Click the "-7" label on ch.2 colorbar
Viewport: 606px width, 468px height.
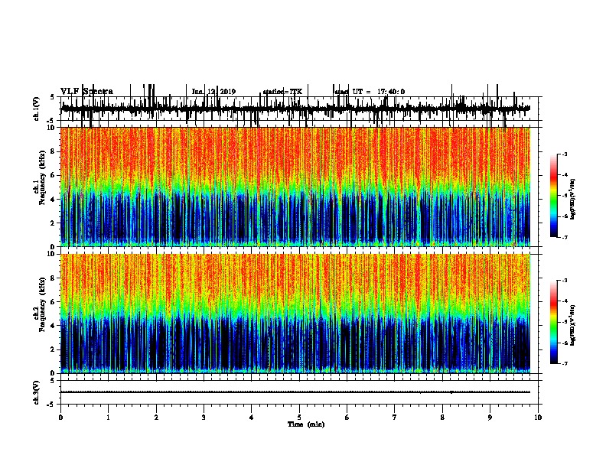(x=565, y=364)
